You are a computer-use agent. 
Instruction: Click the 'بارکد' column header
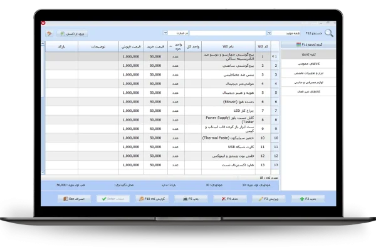click(x=61, y=46)
